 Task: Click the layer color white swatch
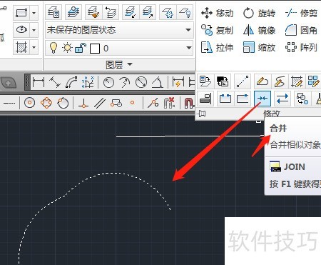[95, 49]
